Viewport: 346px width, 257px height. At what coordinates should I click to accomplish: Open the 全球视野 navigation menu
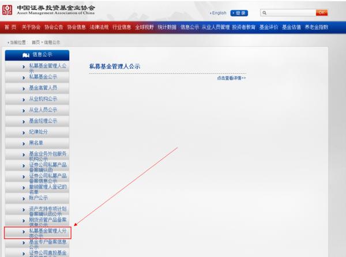tap(144, 27)
